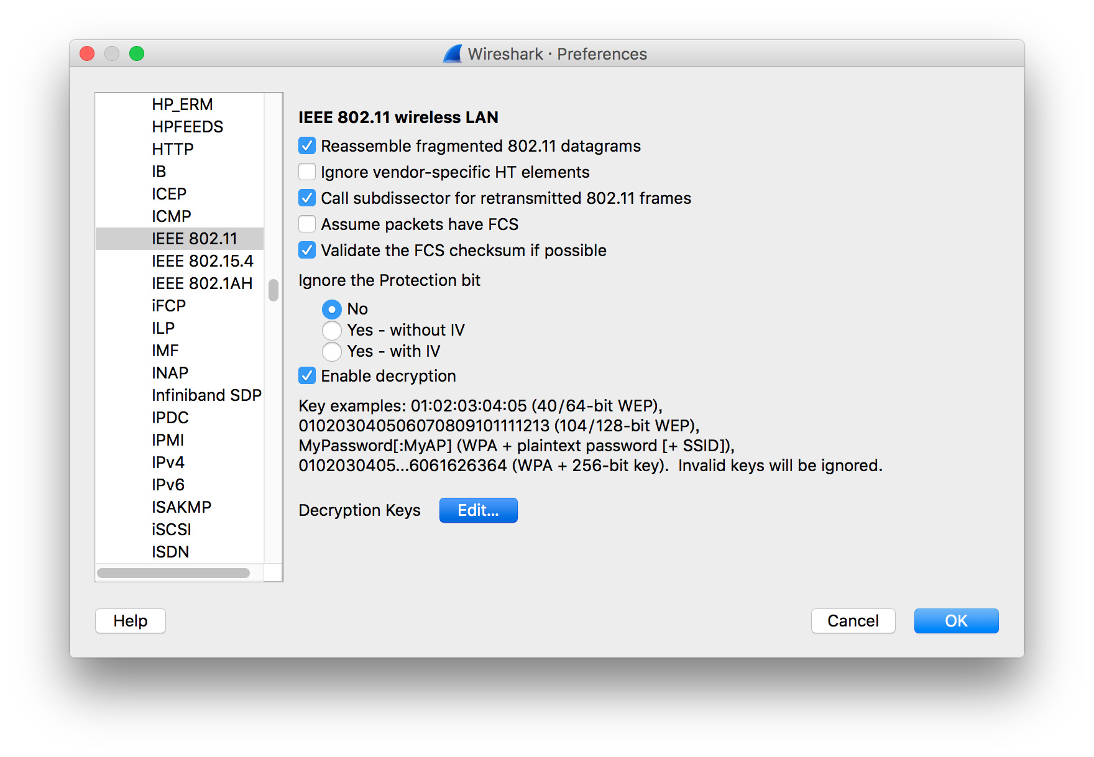This screenshot has width=1094, height=757.
Task: Select iSCSI protocol entry
Action: point(180,530)
